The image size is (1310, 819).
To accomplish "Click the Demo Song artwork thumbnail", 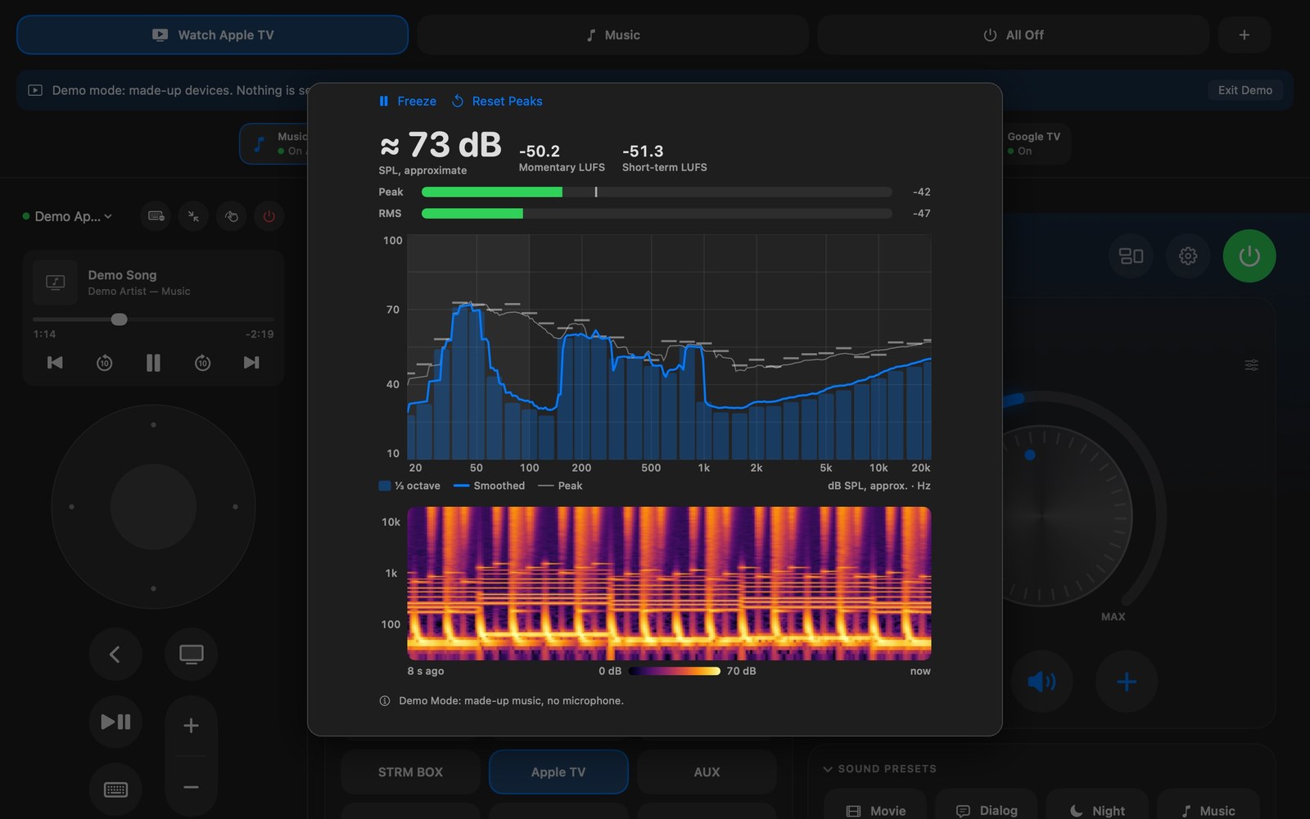I will coord(55,282).
